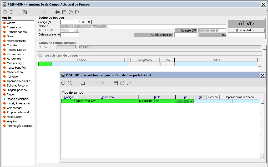Screen dimensions: 268x167
Task: Select Fornecedor in the Opção list
Action: 14,27
